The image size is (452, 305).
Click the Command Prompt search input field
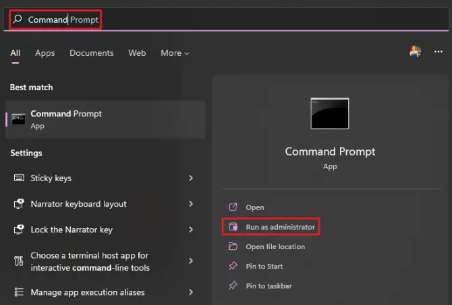[x=226, y=20]
